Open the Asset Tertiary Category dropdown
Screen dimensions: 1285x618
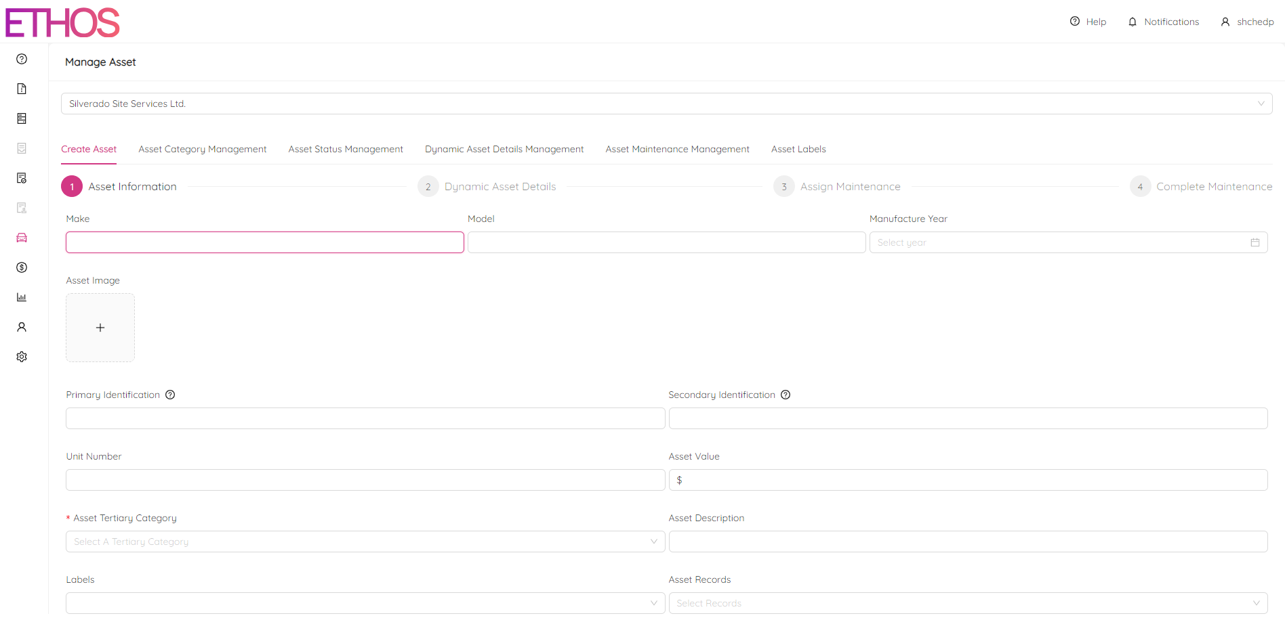coord(365,541)
